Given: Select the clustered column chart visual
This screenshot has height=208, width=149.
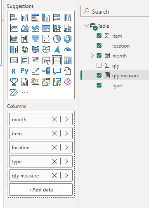Looking at the screenshot, I should point(46,17).
